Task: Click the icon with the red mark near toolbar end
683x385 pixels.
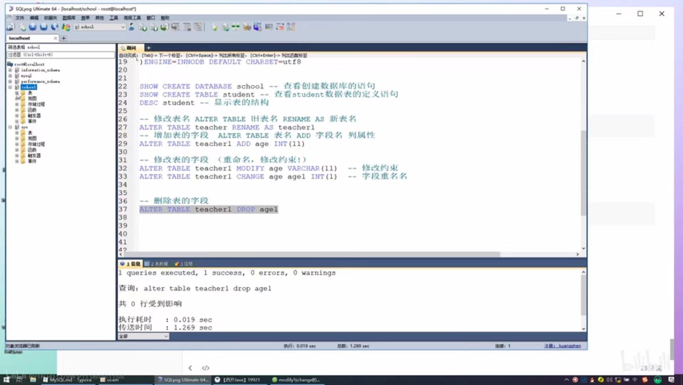Action: click(x=280, y=27)
